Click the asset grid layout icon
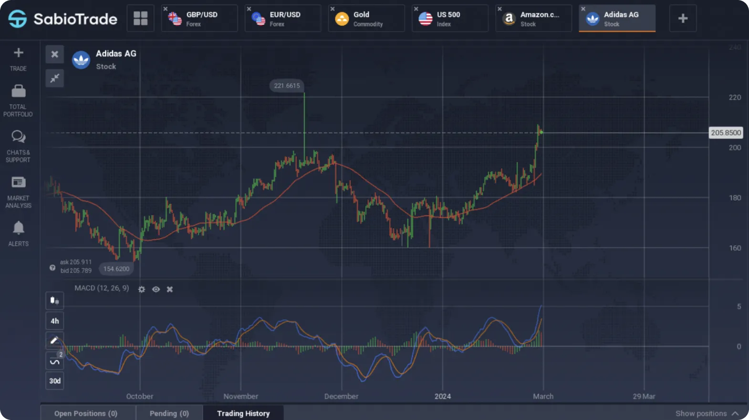 click(x=140, y=18)
